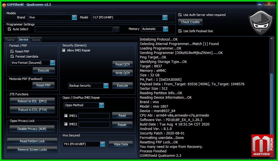Uncheck Auto Select programmer checkbox
This screenshot has width=278, height=161.
click(10, 29)
